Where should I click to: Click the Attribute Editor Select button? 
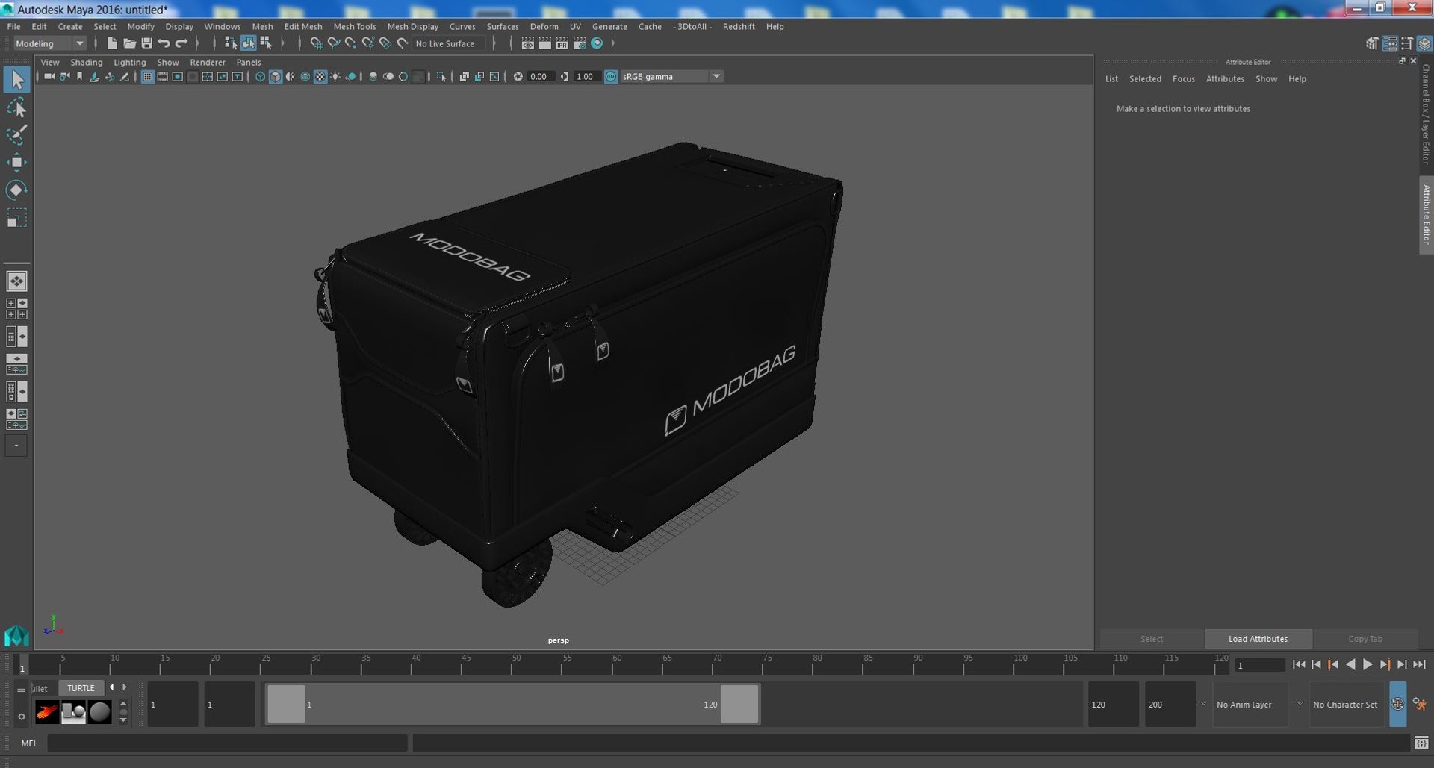pos(1152,639)
